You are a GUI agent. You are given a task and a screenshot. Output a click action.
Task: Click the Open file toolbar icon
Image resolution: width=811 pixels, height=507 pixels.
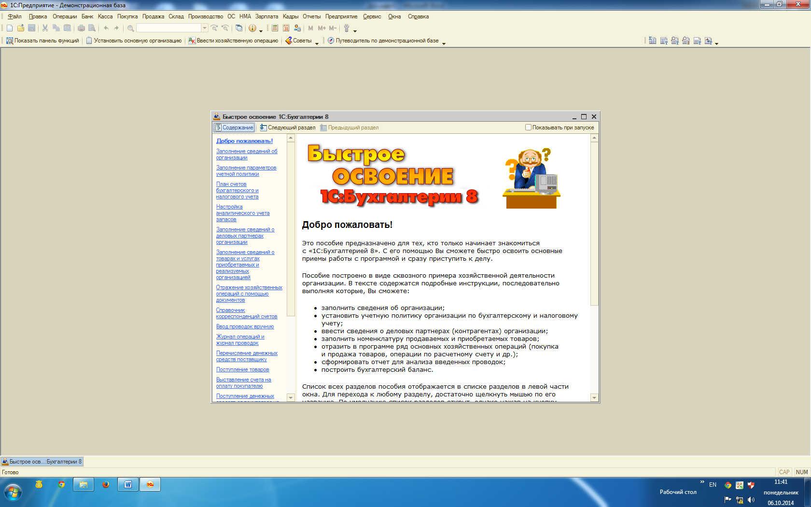click(21, 28)
